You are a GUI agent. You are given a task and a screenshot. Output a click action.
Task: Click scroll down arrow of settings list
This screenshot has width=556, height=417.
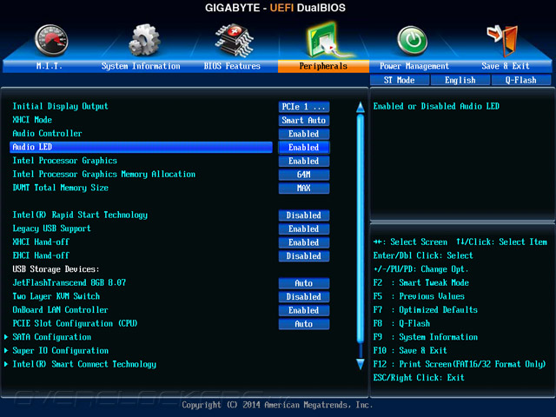pos(361,364)
